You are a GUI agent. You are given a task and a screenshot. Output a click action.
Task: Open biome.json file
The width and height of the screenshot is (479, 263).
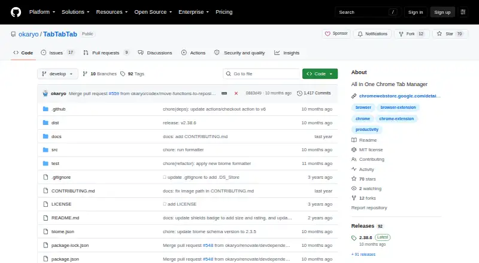(63, 231)
